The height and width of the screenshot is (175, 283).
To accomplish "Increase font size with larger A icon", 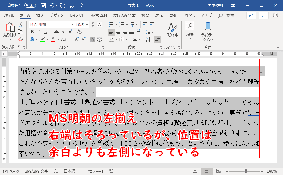I will pyautogui.click(x=77, y=39).
